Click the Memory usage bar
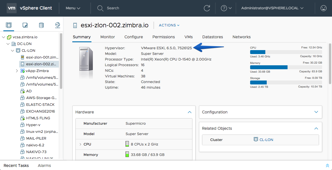Image resolution: width=332 pixels, height=170 pixels. (x=286, y=67)
